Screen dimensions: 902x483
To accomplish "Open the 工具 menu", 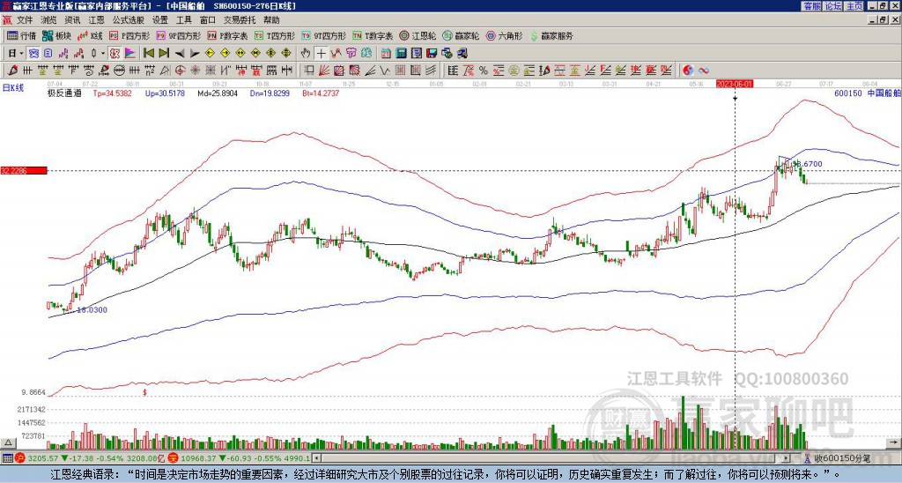I will point(184,20).
